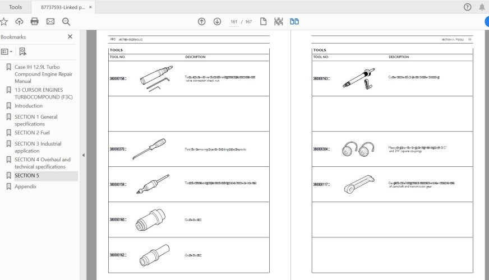
Task: Switch to single page view
Action: click(262, 22)
